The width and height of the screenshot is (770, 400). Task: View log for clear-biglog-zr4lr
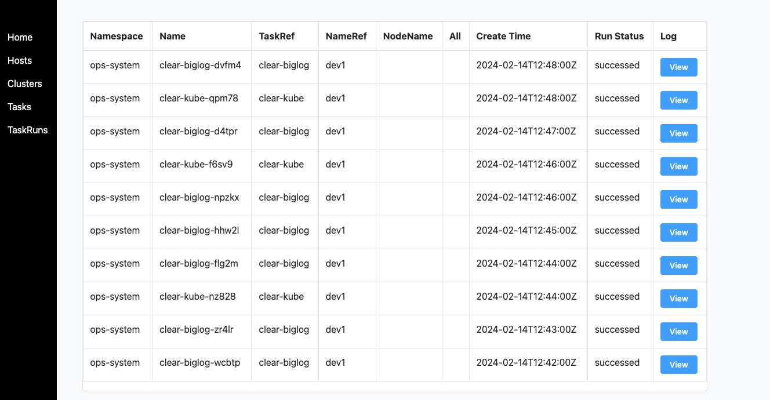679,332
